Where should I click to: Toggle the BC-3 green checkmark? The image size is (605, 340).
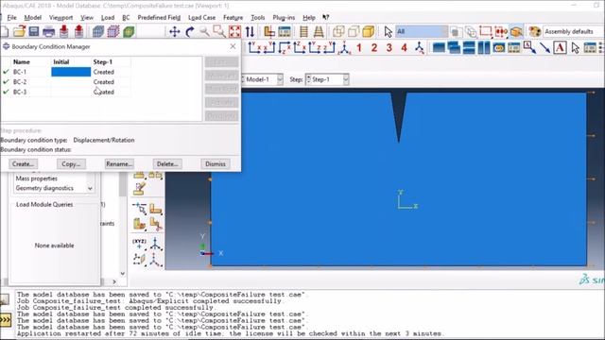pos(6,92)
